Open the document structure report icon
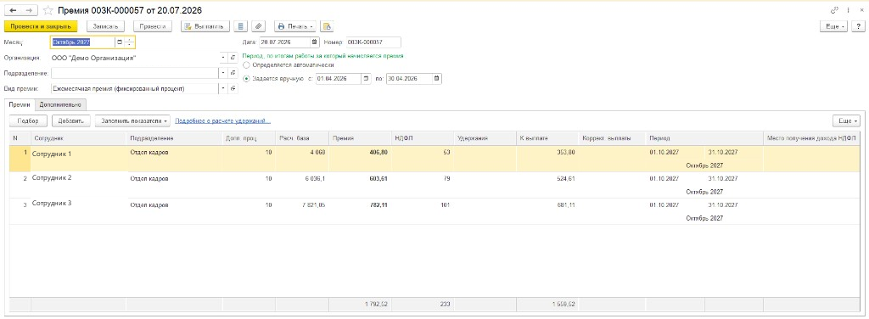The height and width of the screenshot is (319, 869). pyautogui.click(x=240, y=26)
